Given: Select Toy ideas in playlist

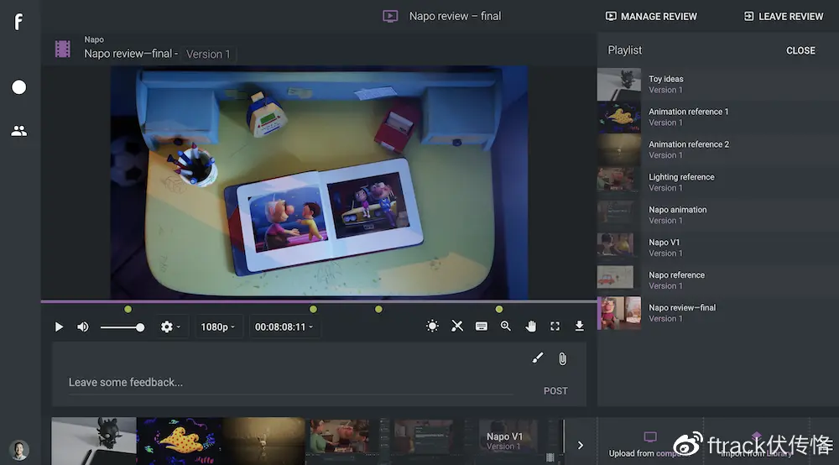Looking at the screenshot, I should pyautogui.click(x=717, y=85).
